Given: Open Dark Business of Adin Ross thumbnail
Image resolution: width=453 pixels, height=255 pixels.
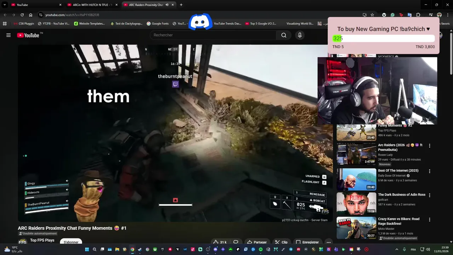Looking at the screenshot, I should (x=356, y=203).
